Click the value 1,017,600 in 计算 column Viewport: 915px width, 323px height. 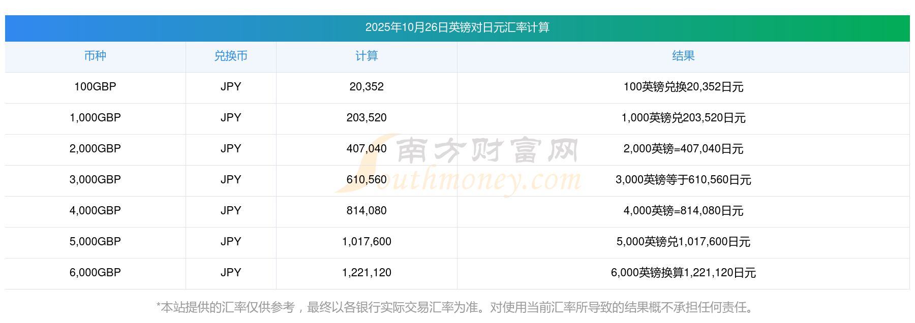pos(367,242)
